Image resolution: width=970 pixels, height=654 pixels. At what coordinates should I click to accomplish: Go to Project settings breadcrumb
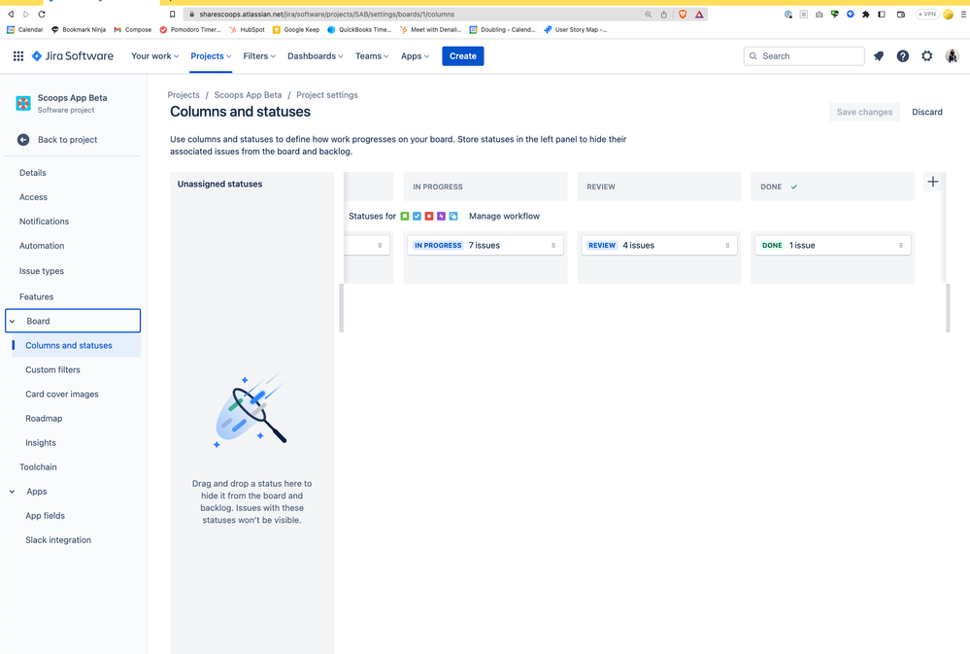(x=327, y=95)
